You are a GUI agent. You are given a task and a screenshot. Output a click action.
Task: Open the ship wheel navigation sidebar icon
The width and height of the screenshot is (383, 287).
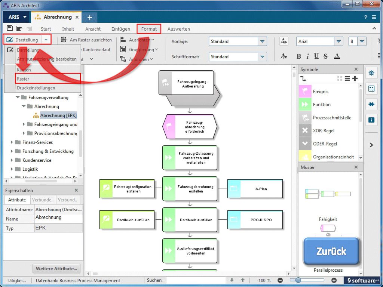point(371,73)
